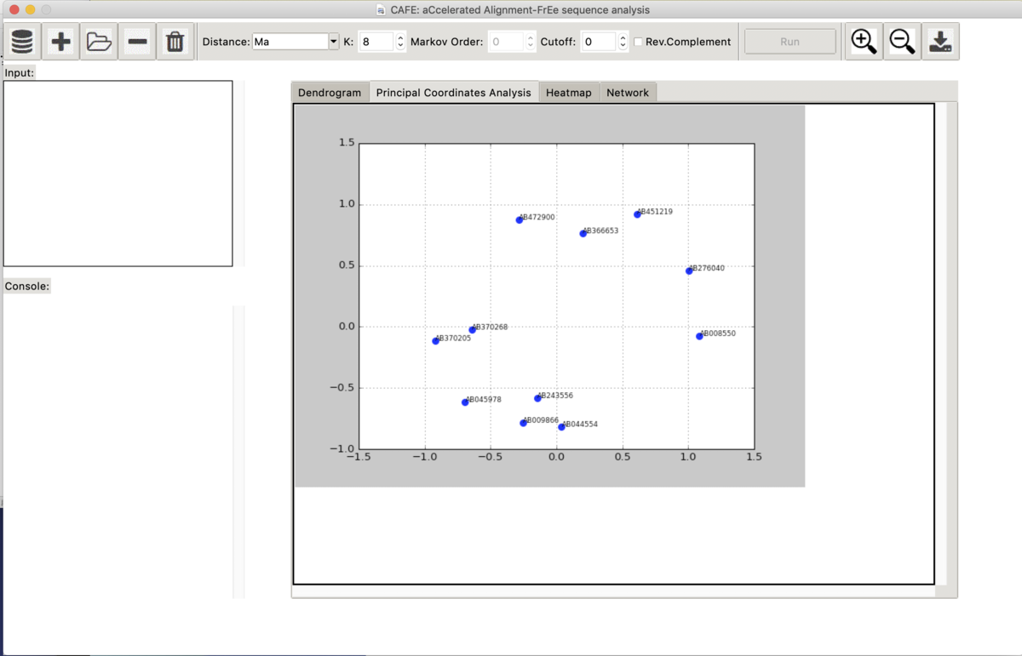The image size is (1022, 656).
Task: Click the AB370268 data point label
Action: tap(490, 327)
